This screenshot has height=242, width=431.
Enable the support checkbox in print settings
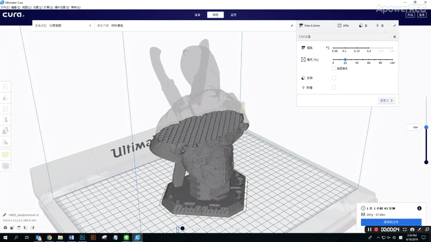tap(334, 78)
